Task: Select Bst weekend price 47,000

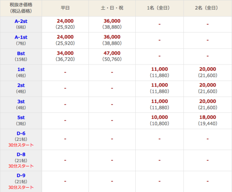Action: tap(112, 53)
